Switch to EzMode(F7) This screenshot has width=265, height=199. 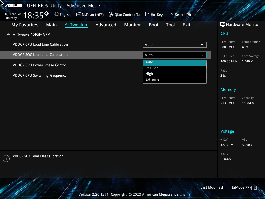tap(244, 188)
